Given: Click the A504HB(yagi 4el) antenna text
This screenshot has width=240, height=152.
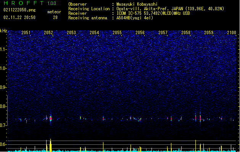Looking at the screenshot, I should point(135,18).
